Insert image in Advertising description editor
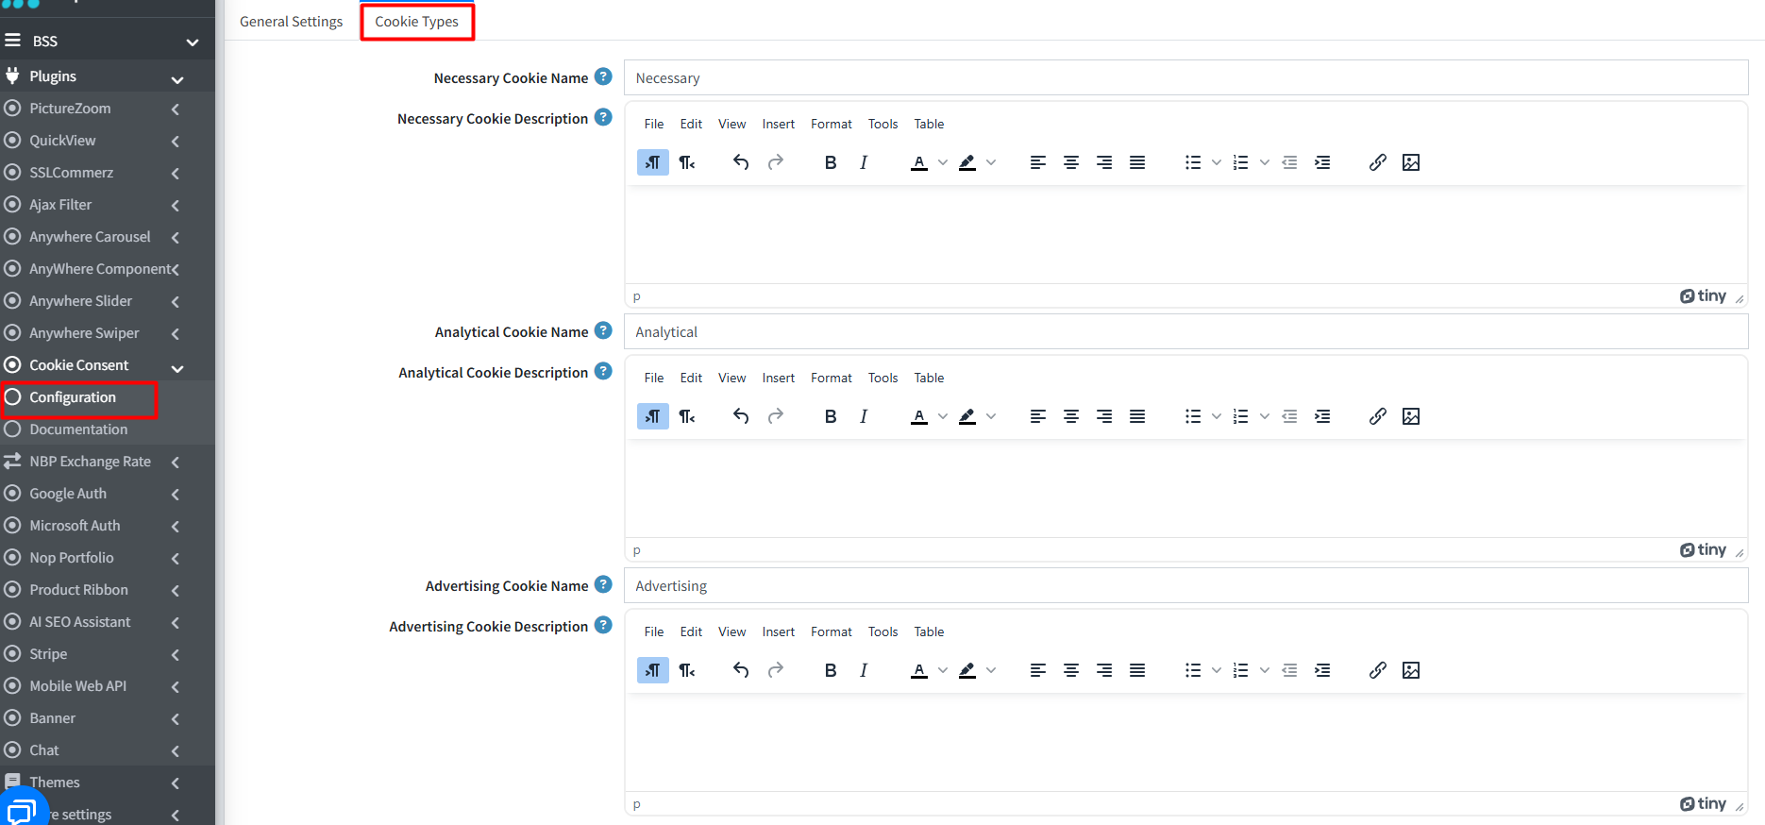This screenshot has width=1765, height=825. [x=1411, y=670]
